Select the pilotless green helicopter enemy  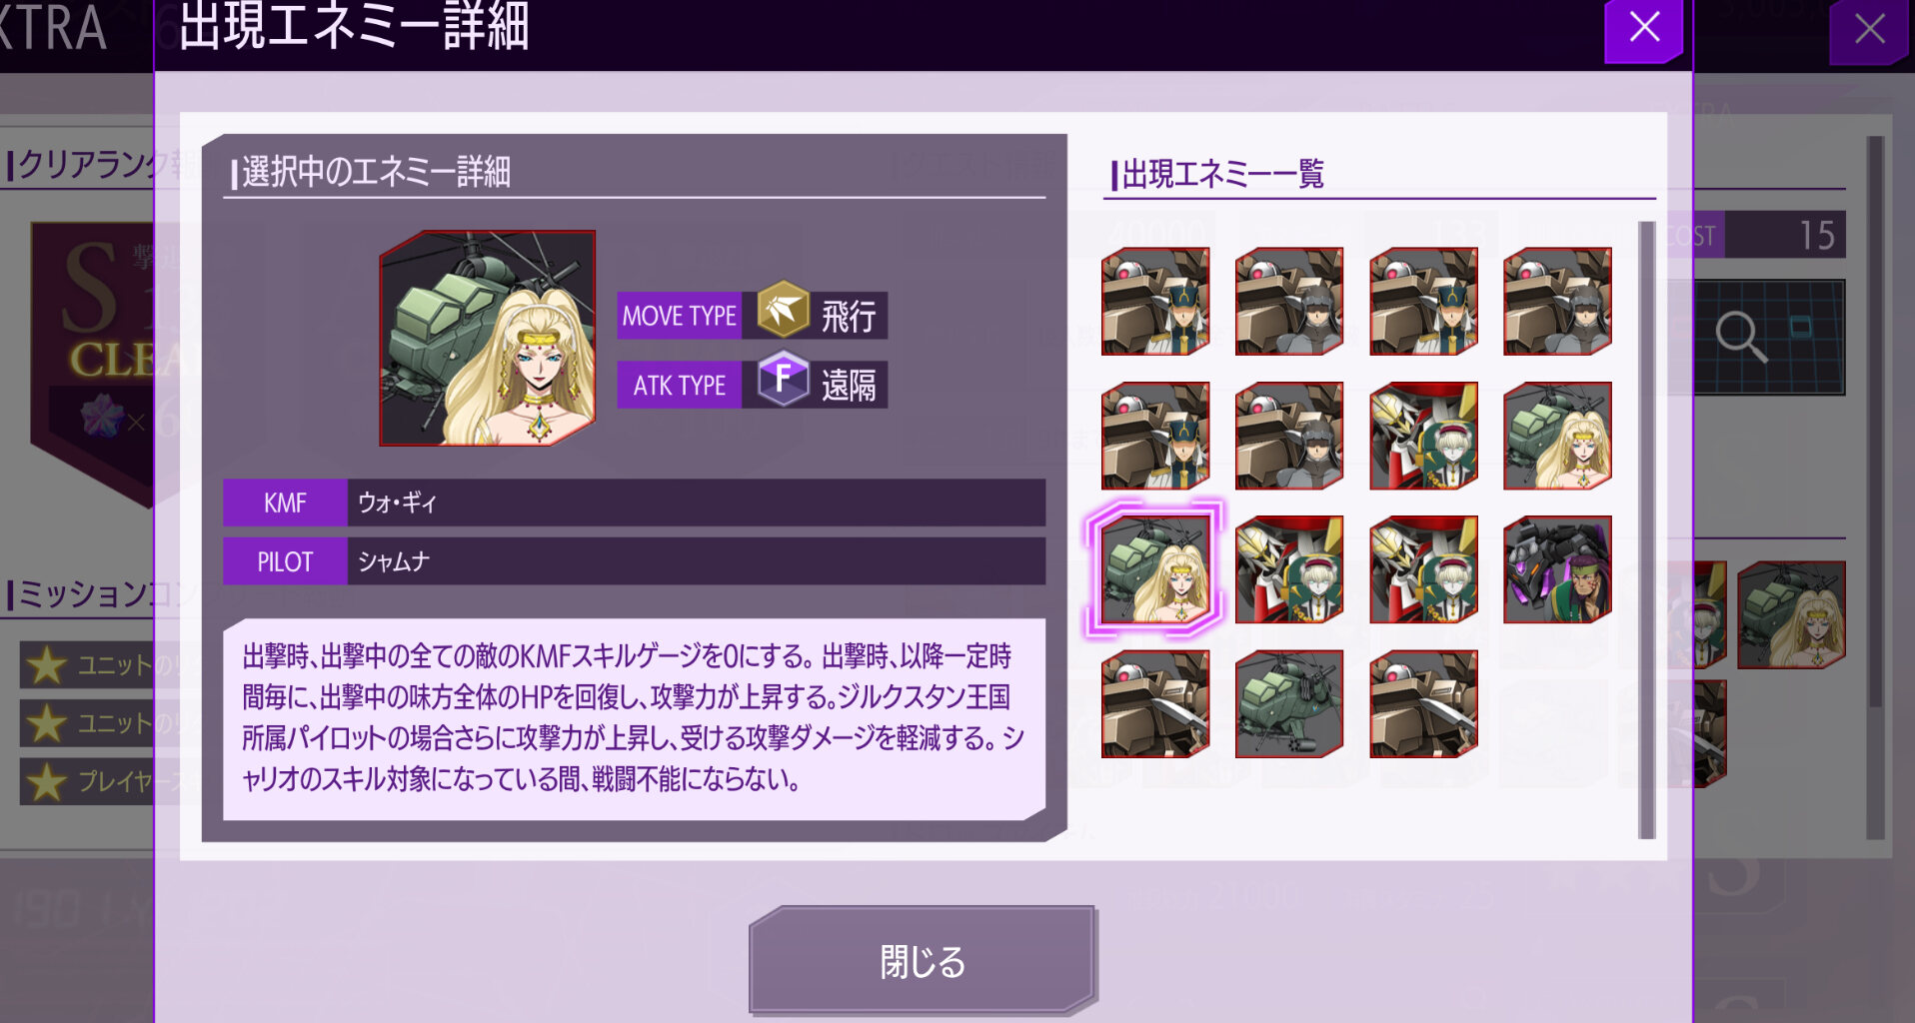pyautogui.click(x=1289, y=704)
